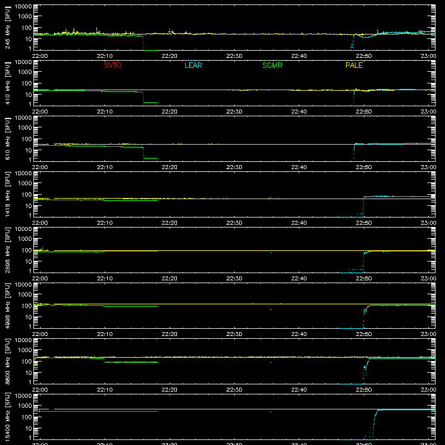Click the red SVTO legend label

click(113, 65)
